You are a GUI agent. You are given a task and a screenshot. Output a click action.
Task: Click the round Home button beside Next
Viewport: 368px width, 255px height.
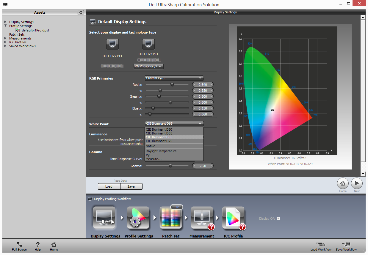point(343,183)
